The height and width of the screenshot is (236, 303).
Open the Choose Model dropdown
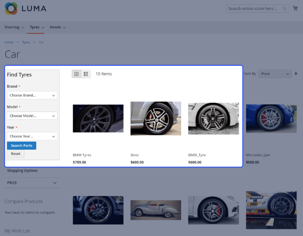point(32,116)
